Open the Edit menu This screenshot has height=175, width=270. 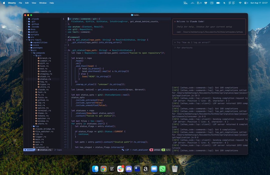point(27,3)
